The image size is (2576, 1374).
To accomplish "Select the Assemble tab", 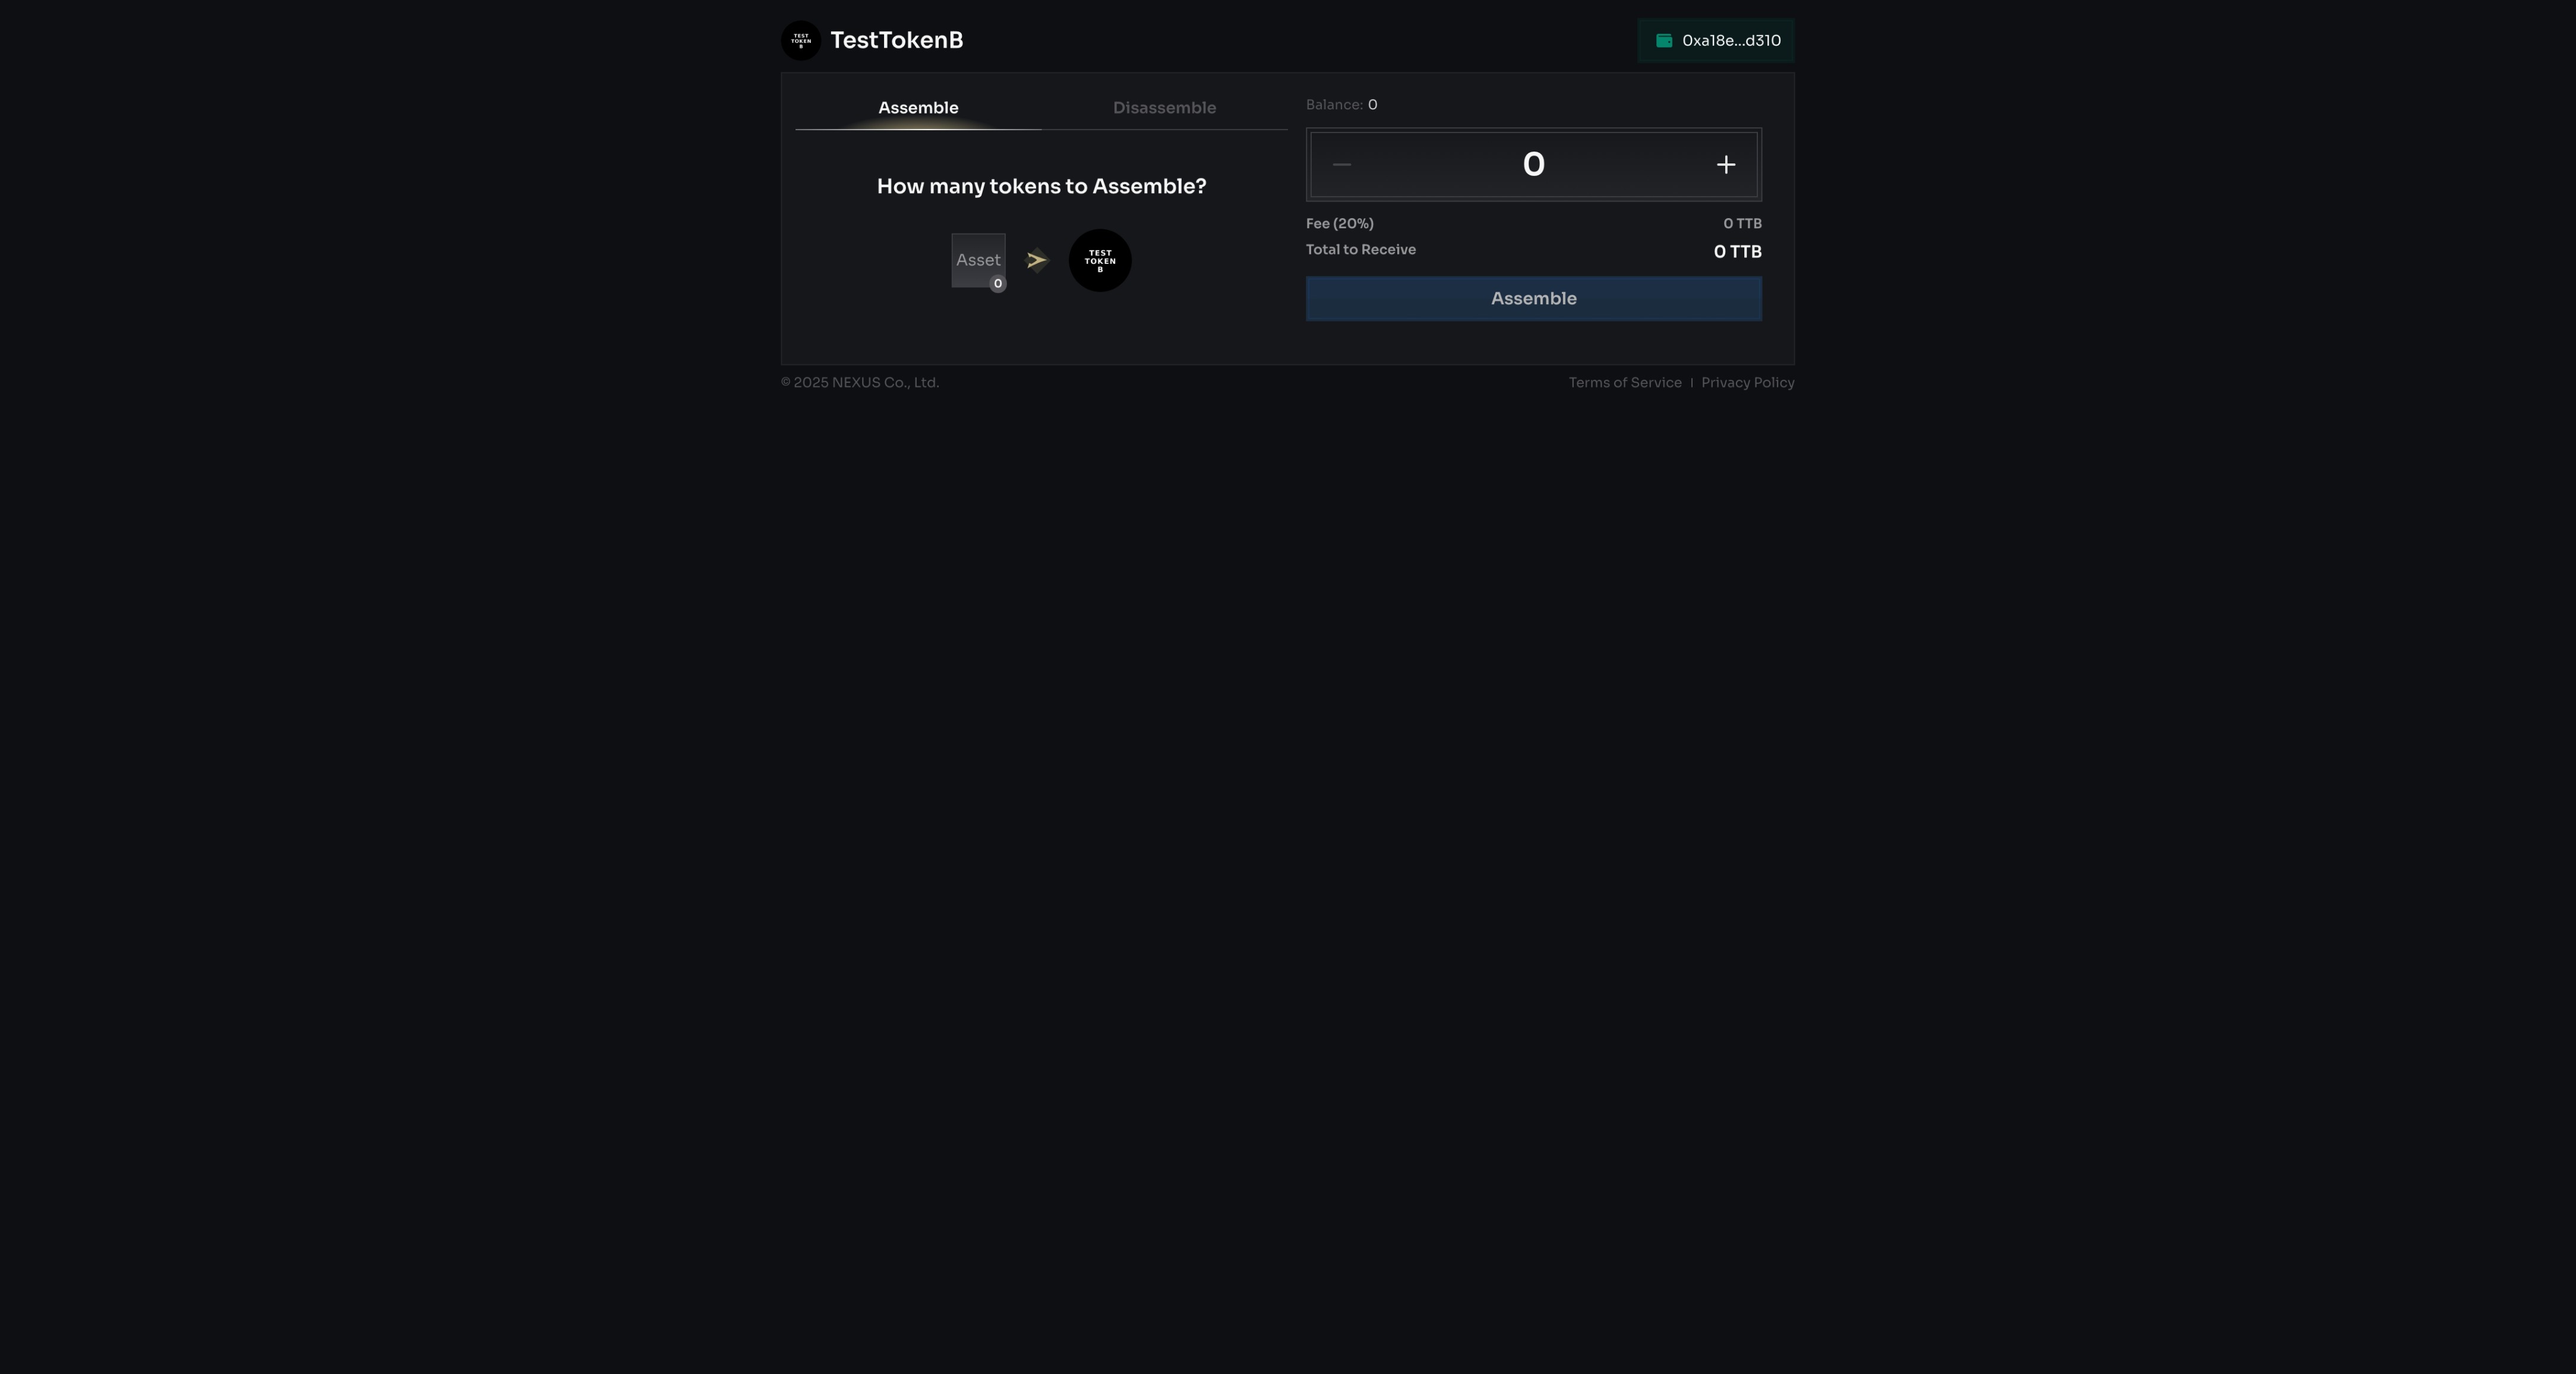I will point(918,108).
